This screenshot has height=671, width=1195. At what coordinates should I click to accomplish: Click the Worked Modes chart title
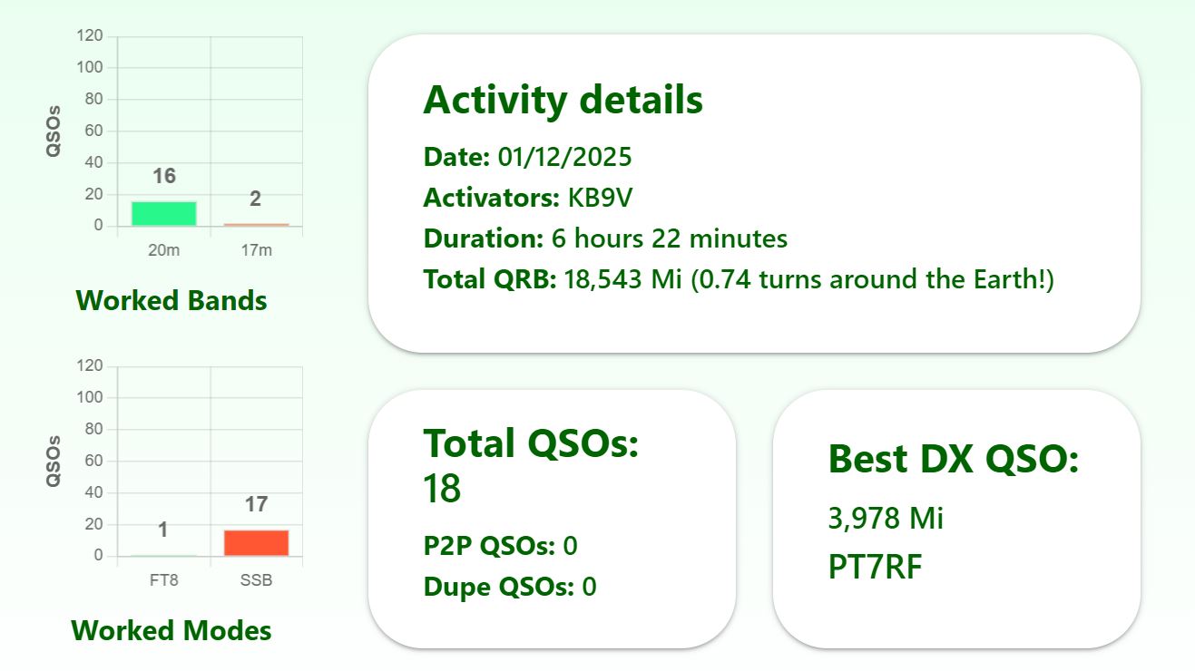pos(171,630)
